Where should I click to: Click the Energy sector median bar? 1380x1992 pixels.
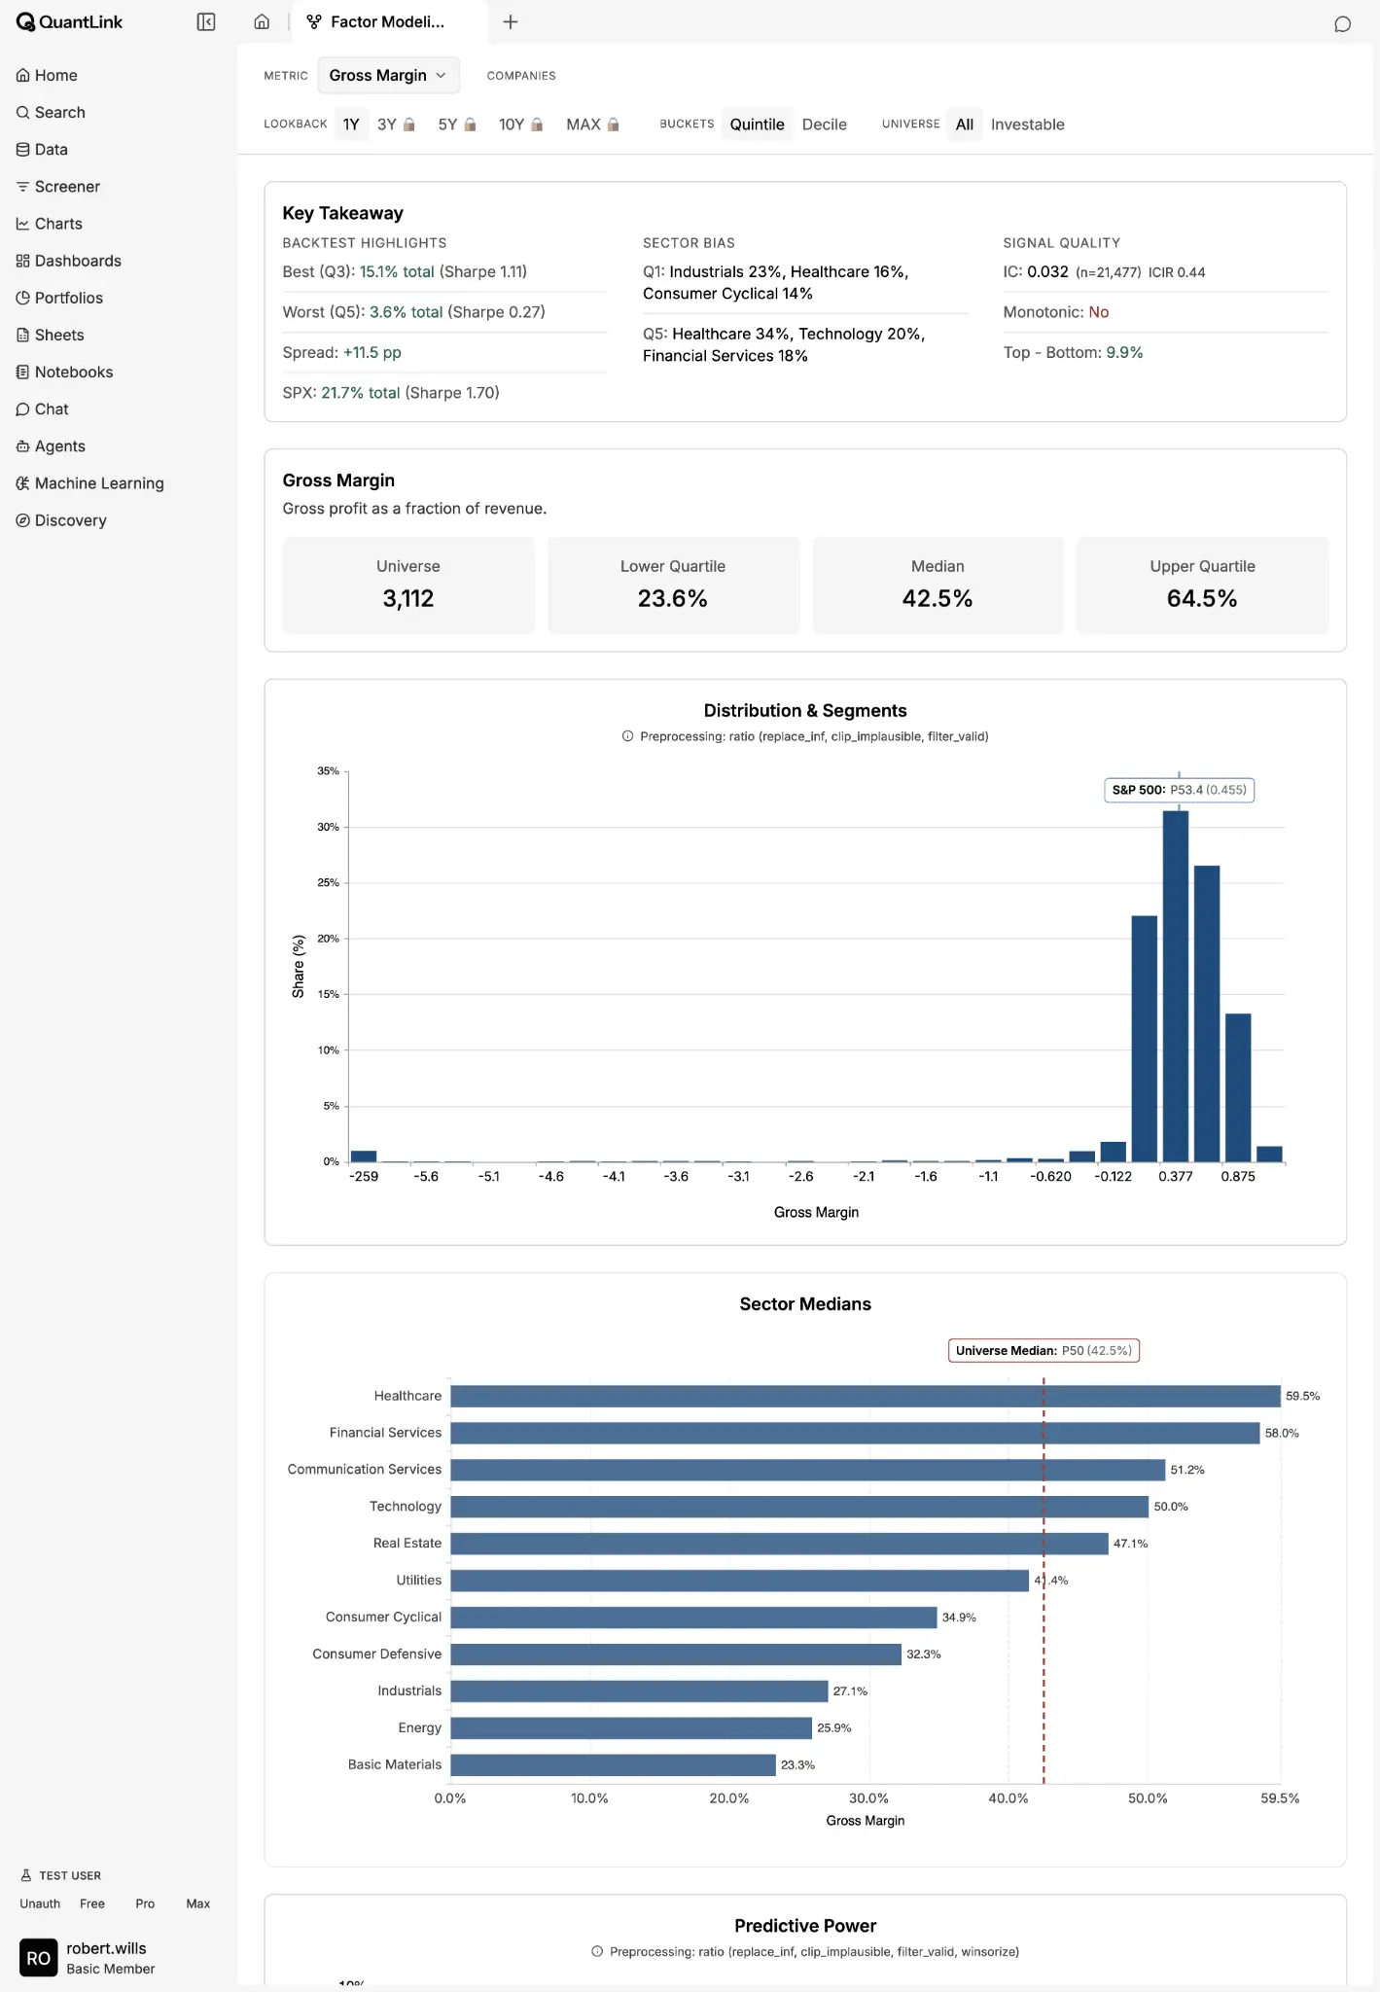point(631,1727)
